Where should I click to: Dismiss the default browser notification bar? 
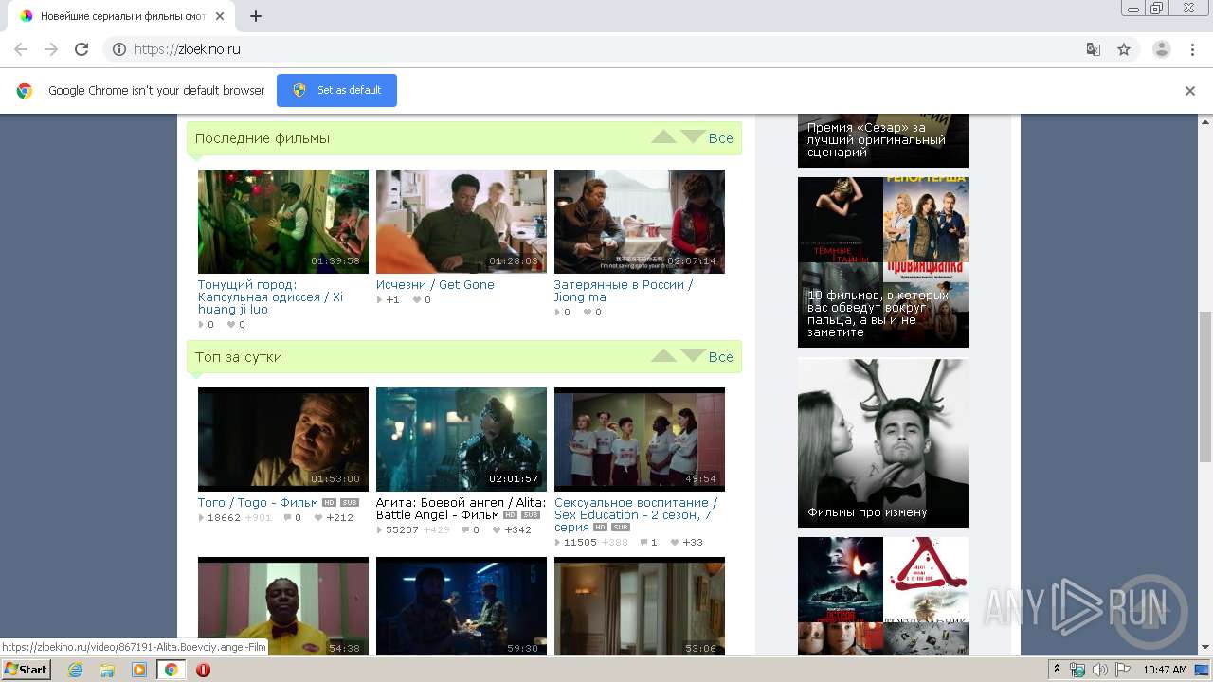coord(1190,91)
